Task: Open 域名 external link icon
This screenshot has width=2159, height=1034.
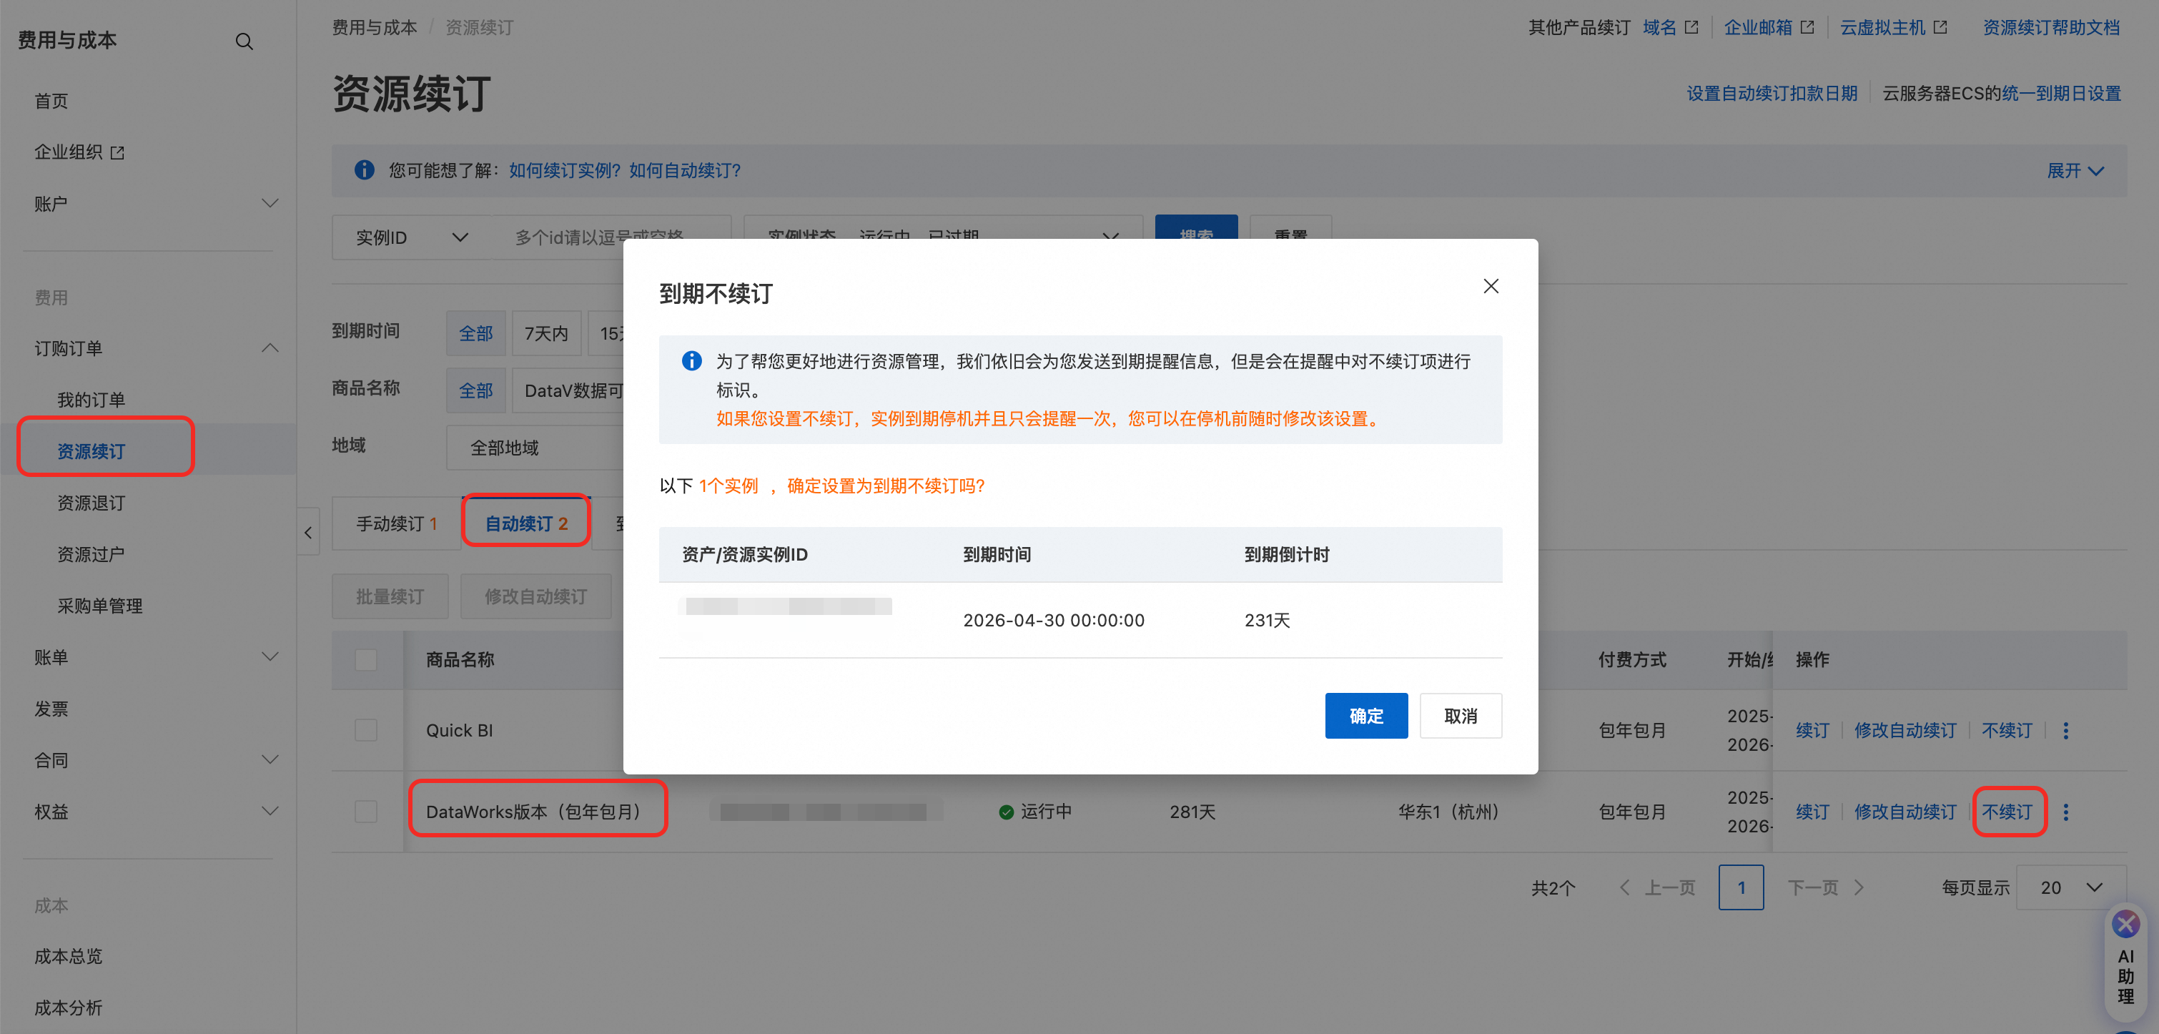Action: pos(1691,28)
